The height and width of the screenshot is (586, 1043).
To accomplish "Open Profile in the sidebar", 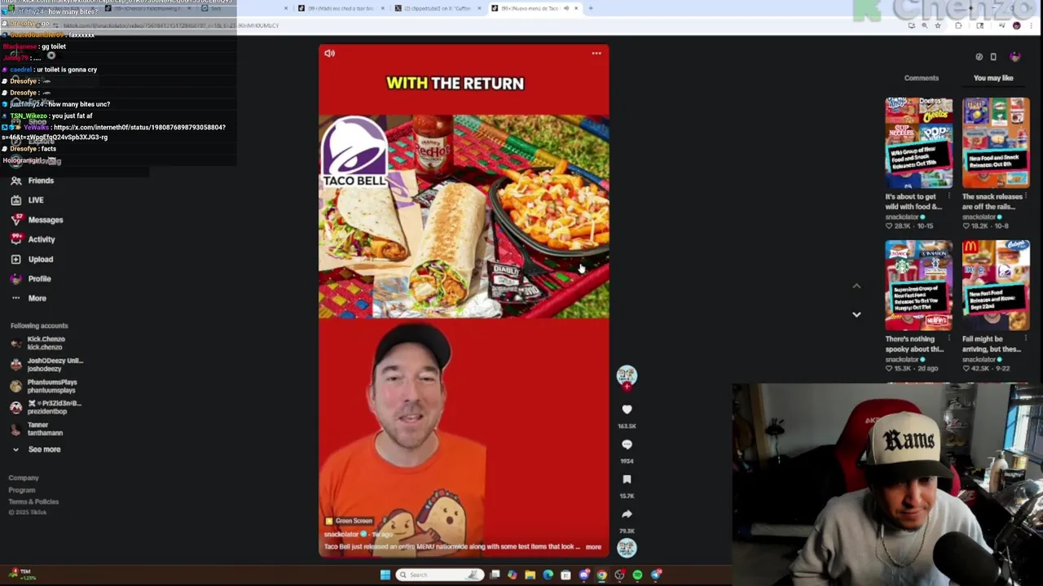I will coord(31,278).
